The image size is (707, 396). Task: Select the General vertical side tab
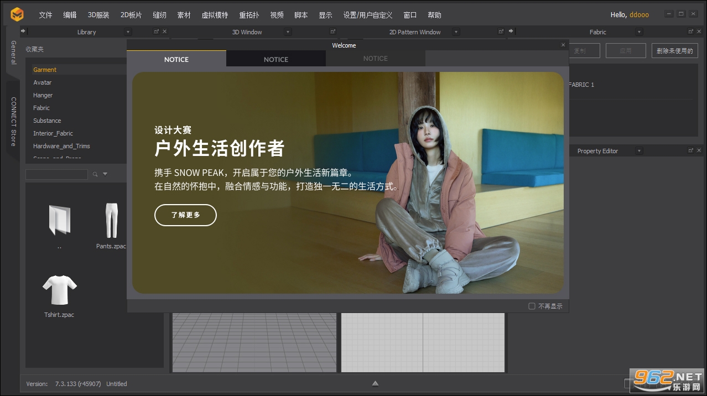click(x=13, y=53)
